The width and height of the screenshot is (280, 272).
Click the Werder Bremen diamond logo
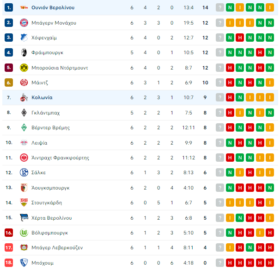(x=24, y=127)
